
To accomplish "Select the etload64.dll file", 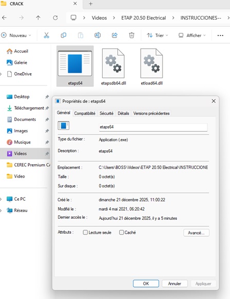I will 151,66.
